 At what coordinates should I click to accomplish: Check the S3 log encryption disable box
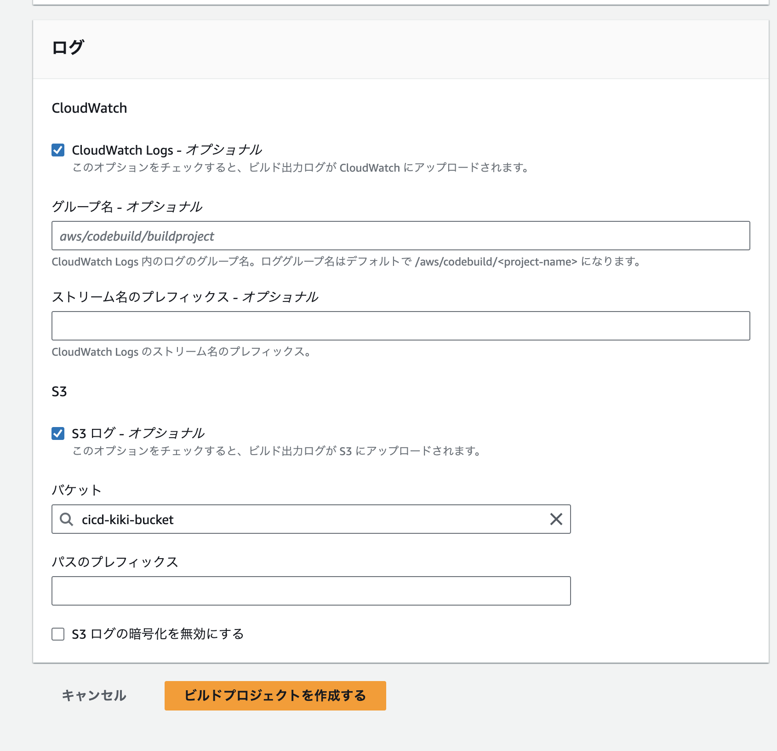(58, 634)
